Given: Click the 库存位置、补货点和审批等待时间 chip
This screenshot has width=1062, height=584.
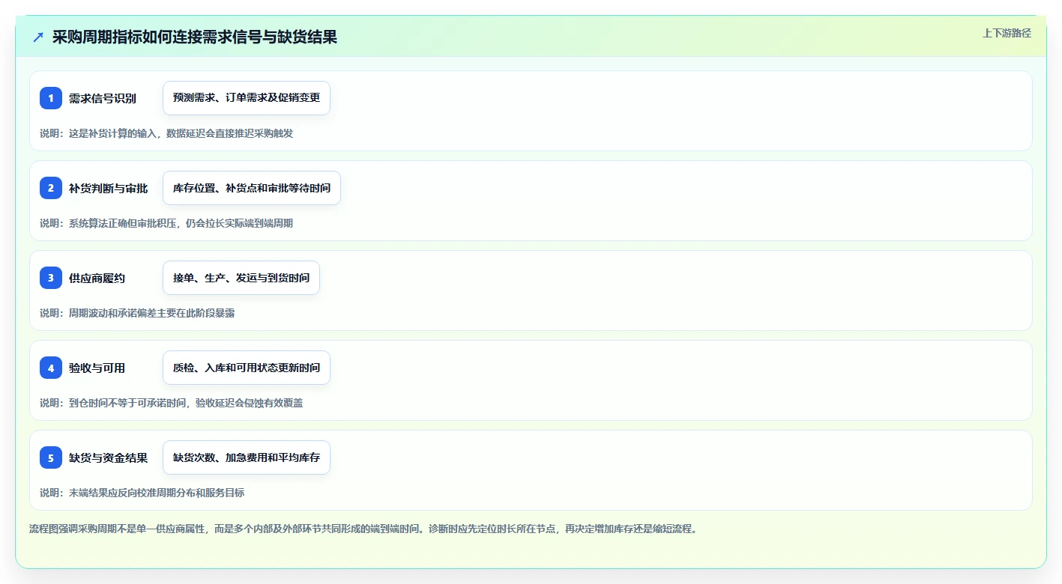Looking at the screenshot, I should point(252,188).
